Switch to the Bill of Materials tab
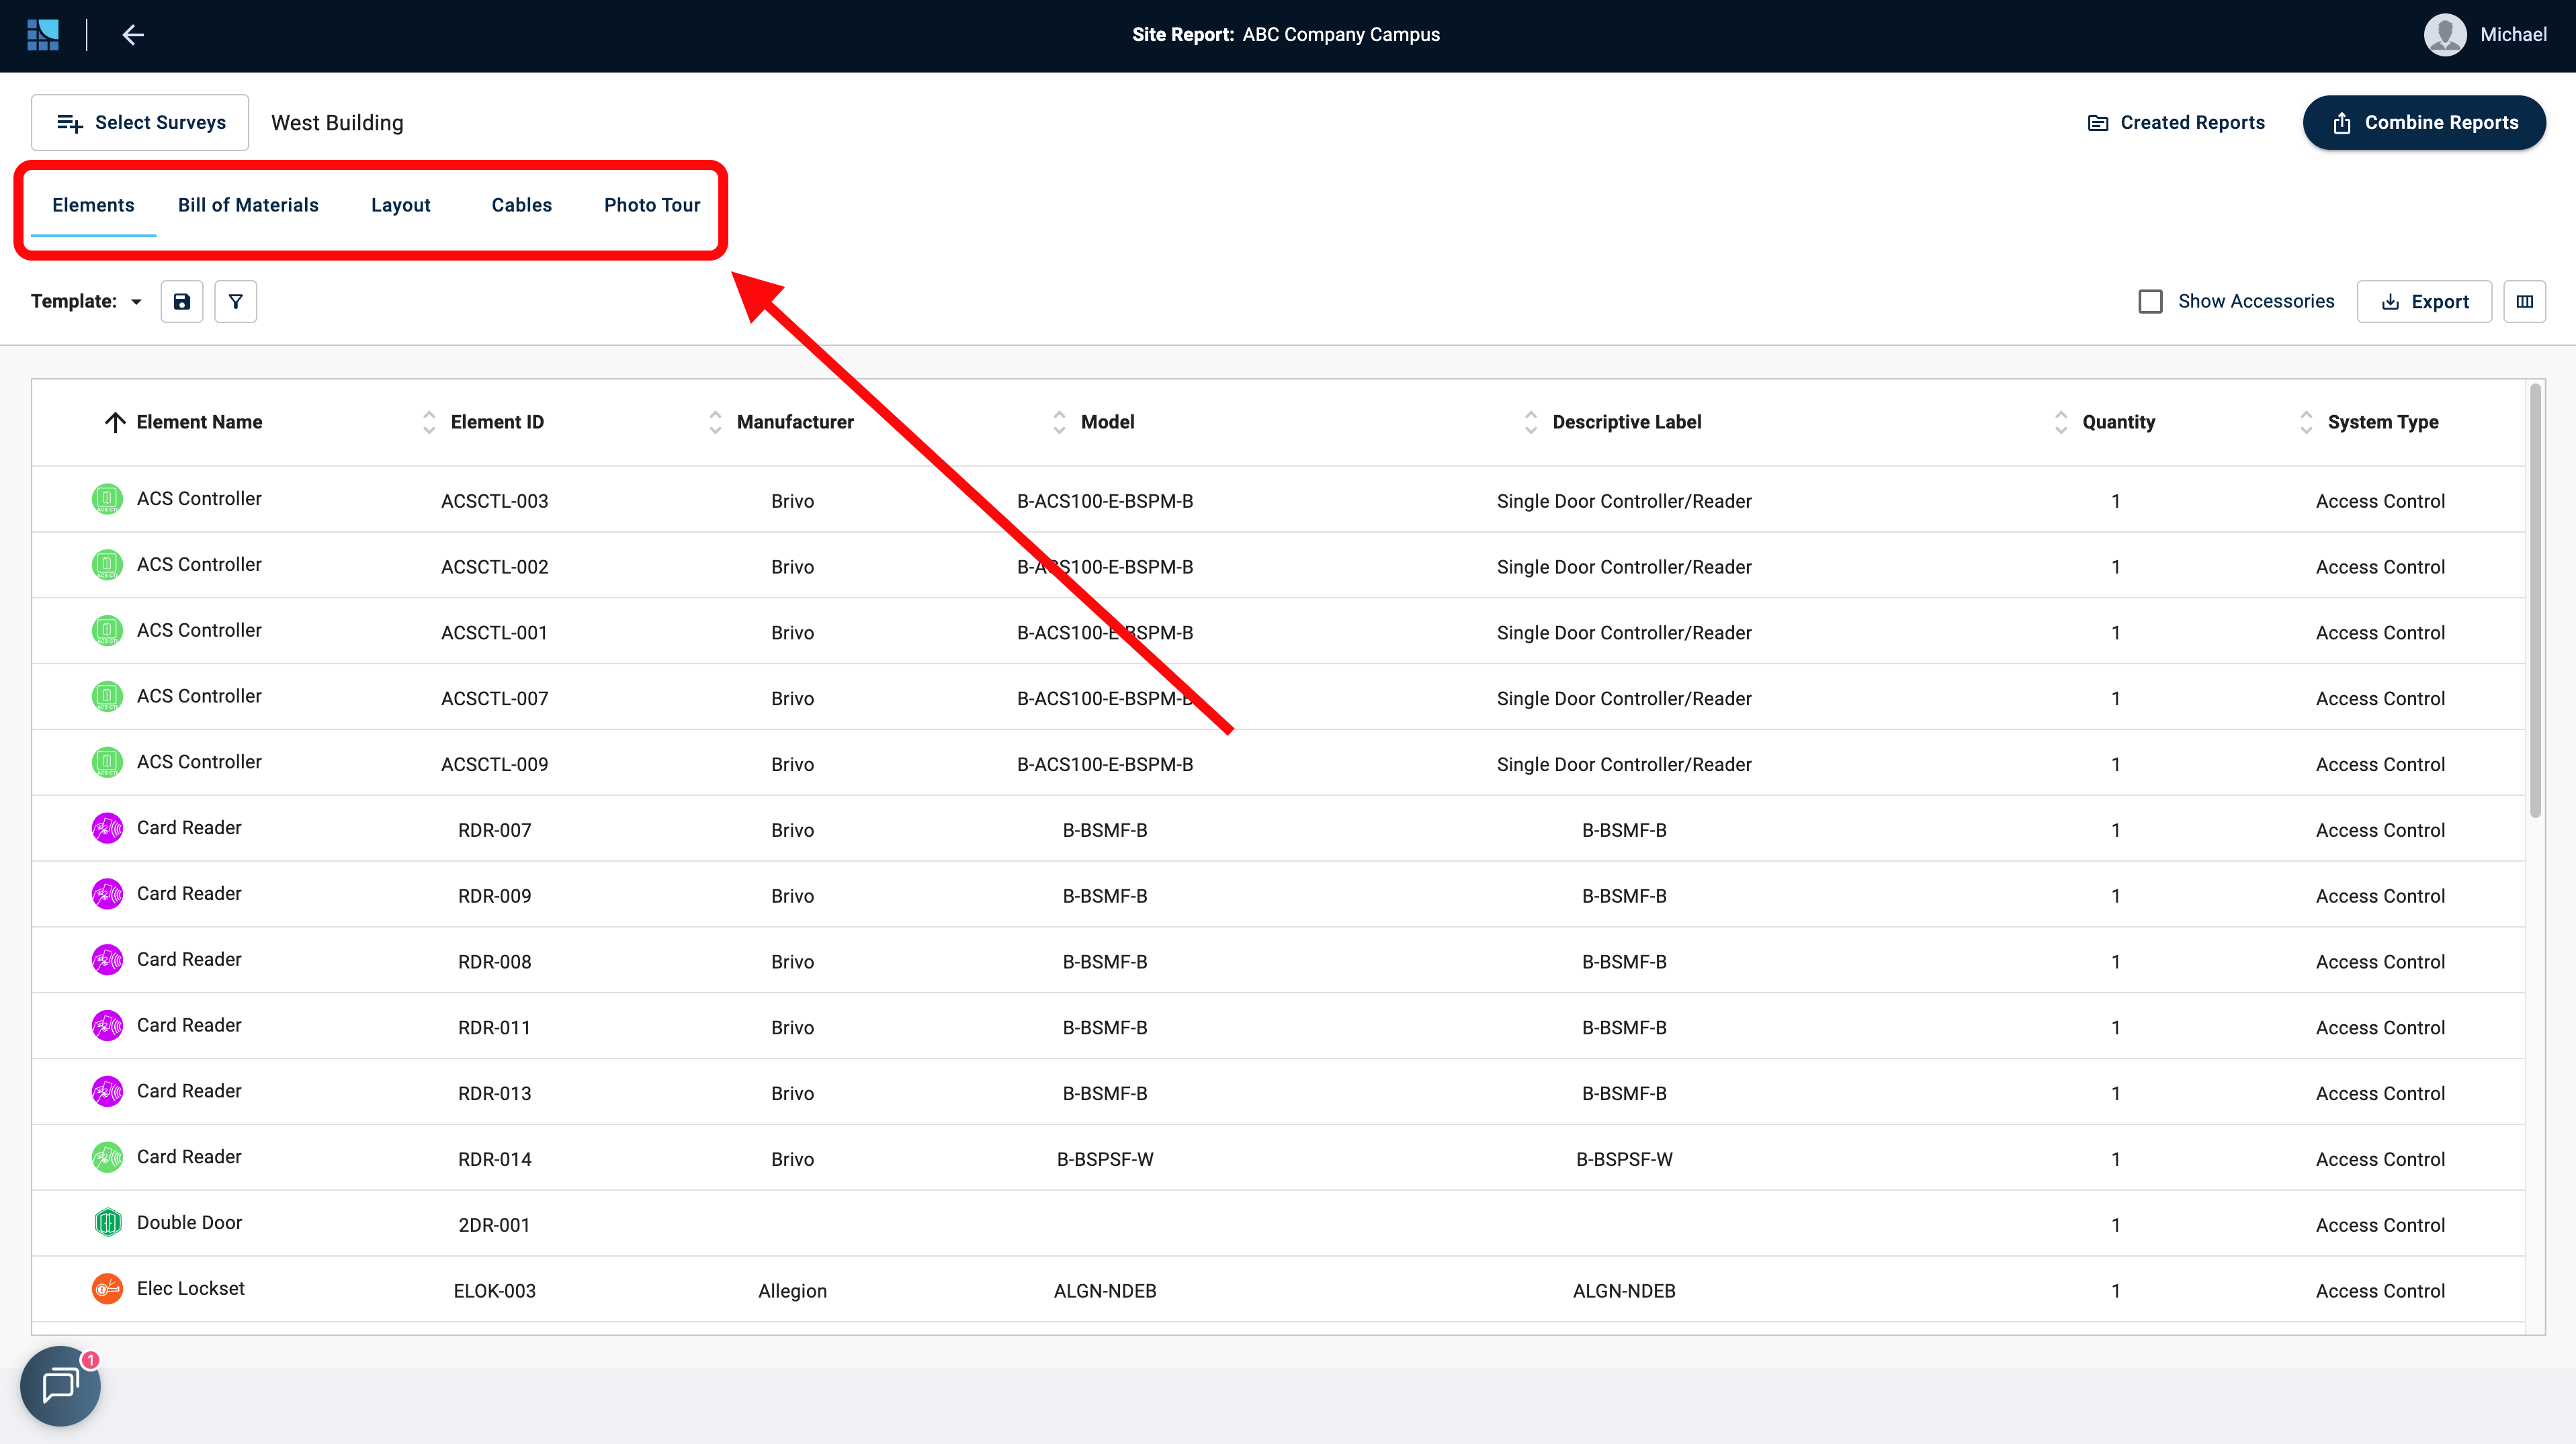This screenshot has width=2576, height=1444. (x=248, y=205)
